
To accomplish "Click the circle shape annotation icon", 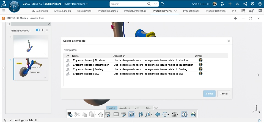I will [x=165, y=114].
